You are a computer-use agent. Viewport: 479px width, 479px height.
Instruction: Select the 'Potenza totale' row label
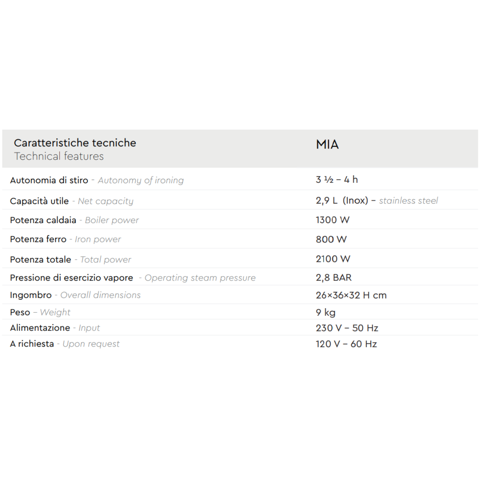[x=41, y=259]
